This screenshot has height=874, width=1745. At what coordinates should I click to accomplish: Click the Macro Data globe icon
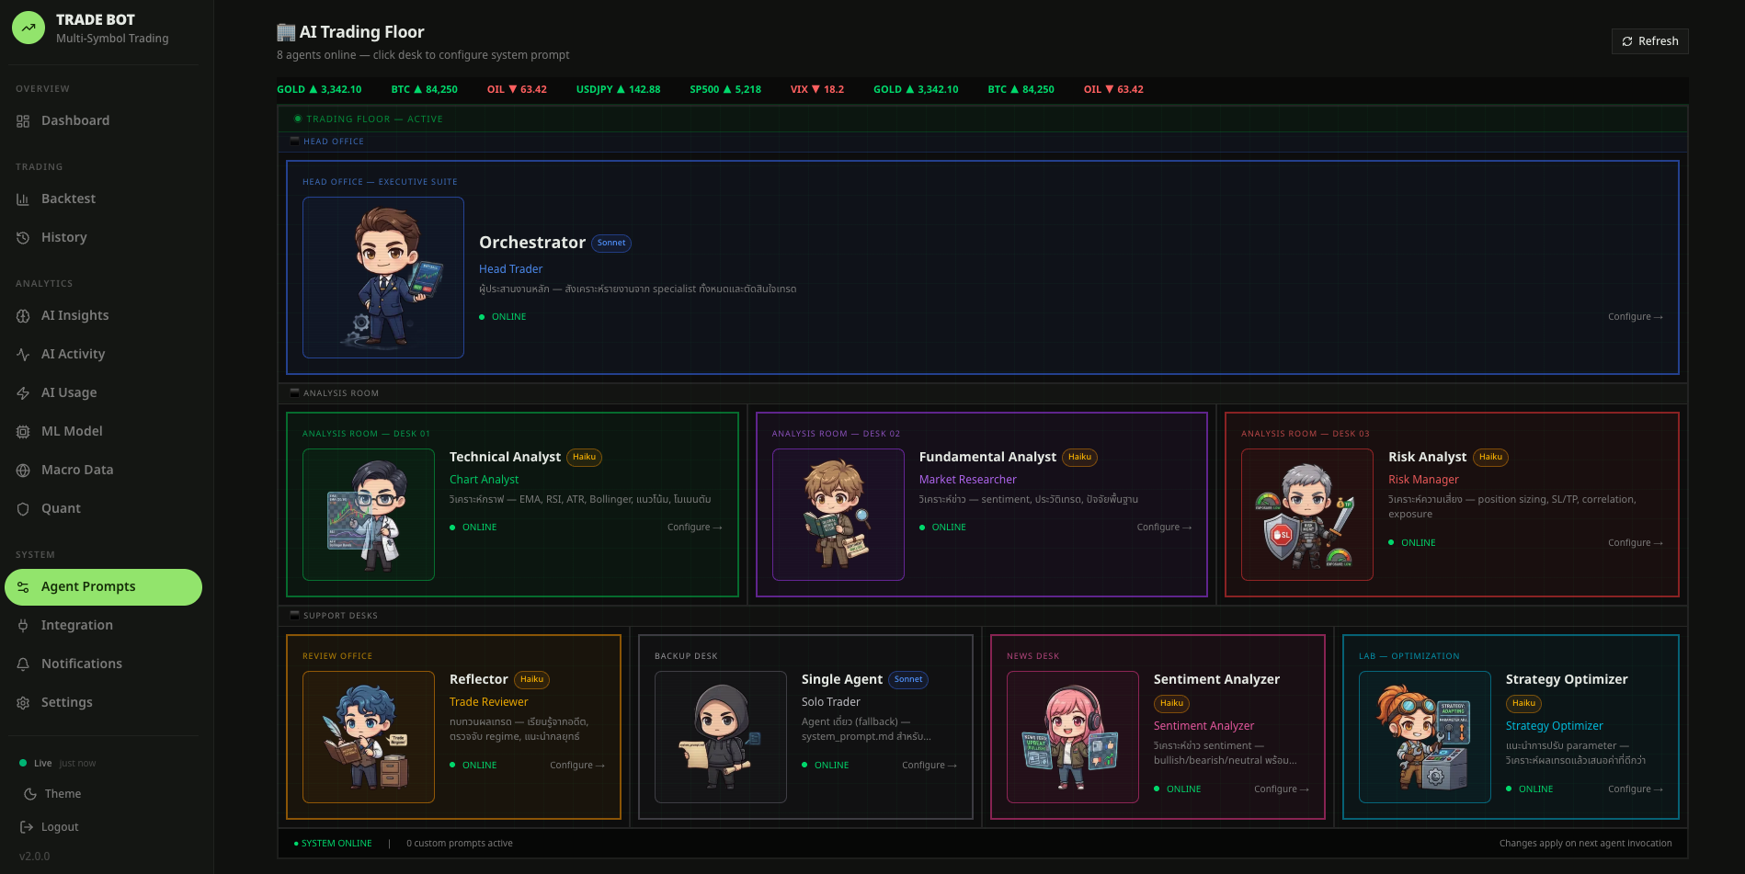(23, 471)
